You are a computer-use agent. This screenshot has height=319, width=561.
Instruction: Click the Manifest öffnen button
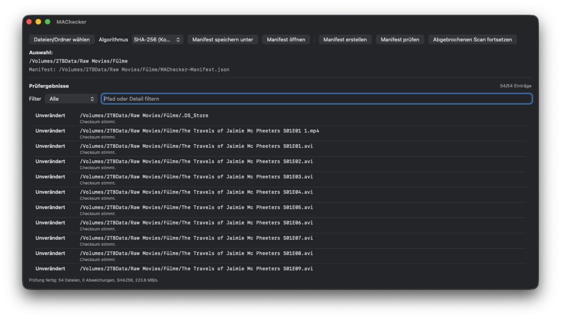(x=286, y=39)
